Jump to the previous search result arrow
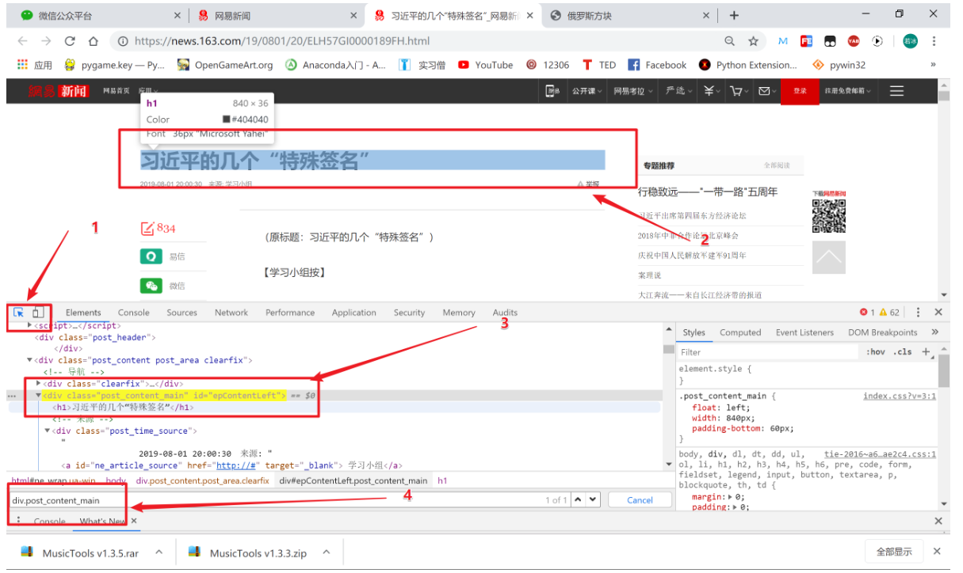963x573 pixels. [x=577, y=499]
